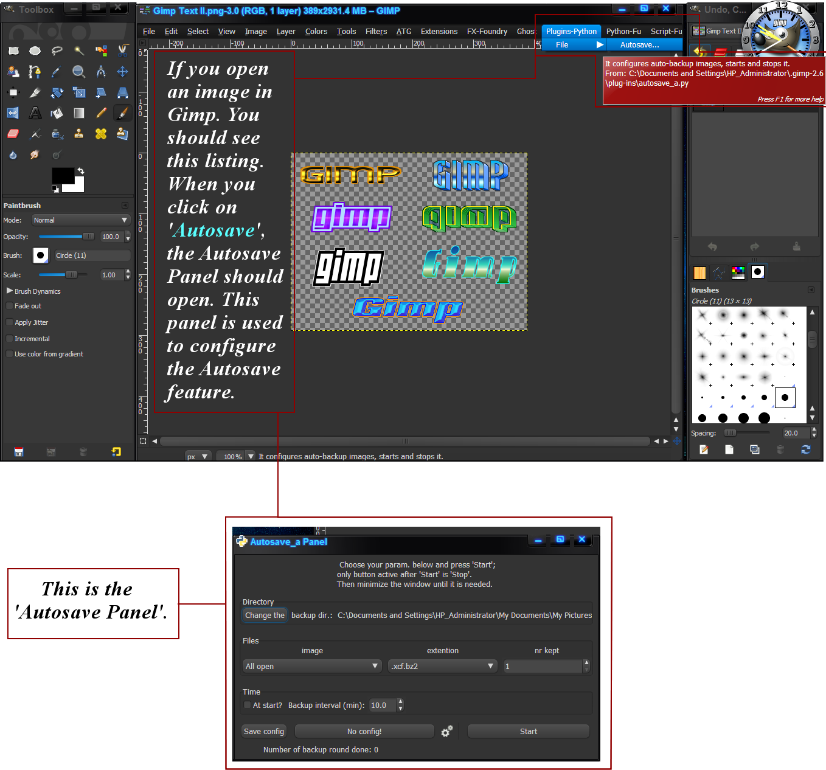Open the Python-Fu menu
This screenshot has width=826, height=770.
623,32
